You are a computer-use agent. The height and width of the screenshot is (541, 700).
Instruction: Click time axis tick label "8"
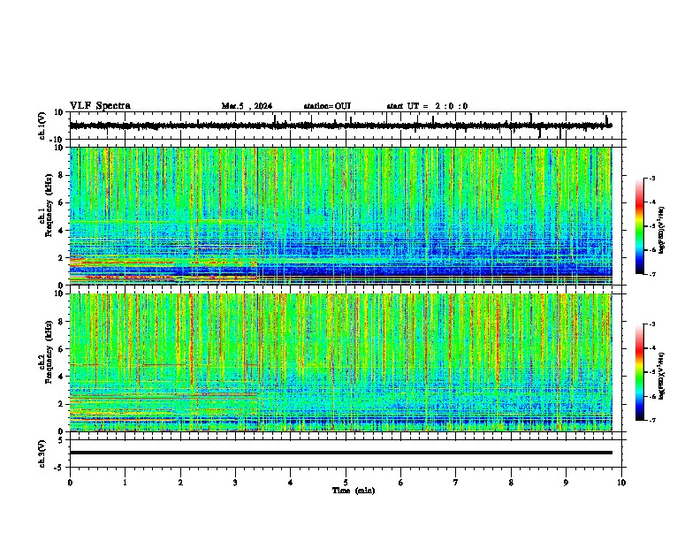pyautogui.click(x=511, y=483)
